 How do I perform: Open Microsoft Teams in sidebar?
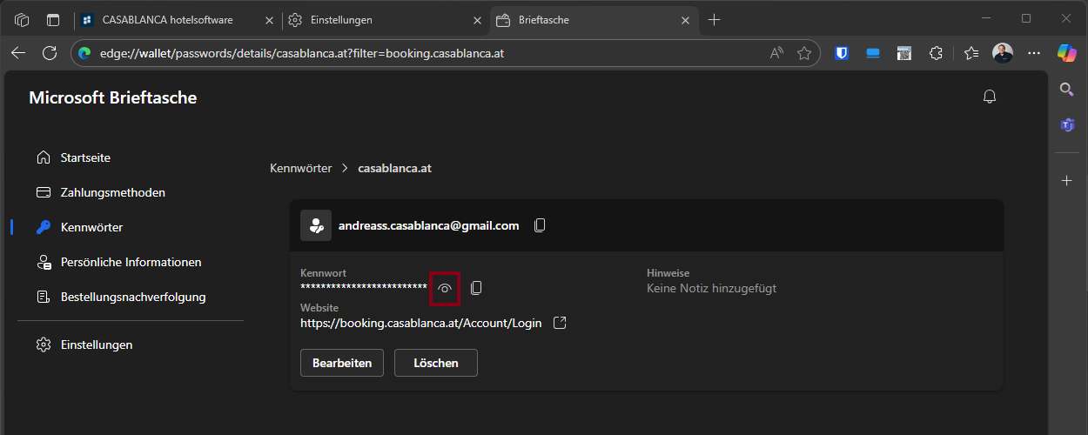pos(1067,125)
